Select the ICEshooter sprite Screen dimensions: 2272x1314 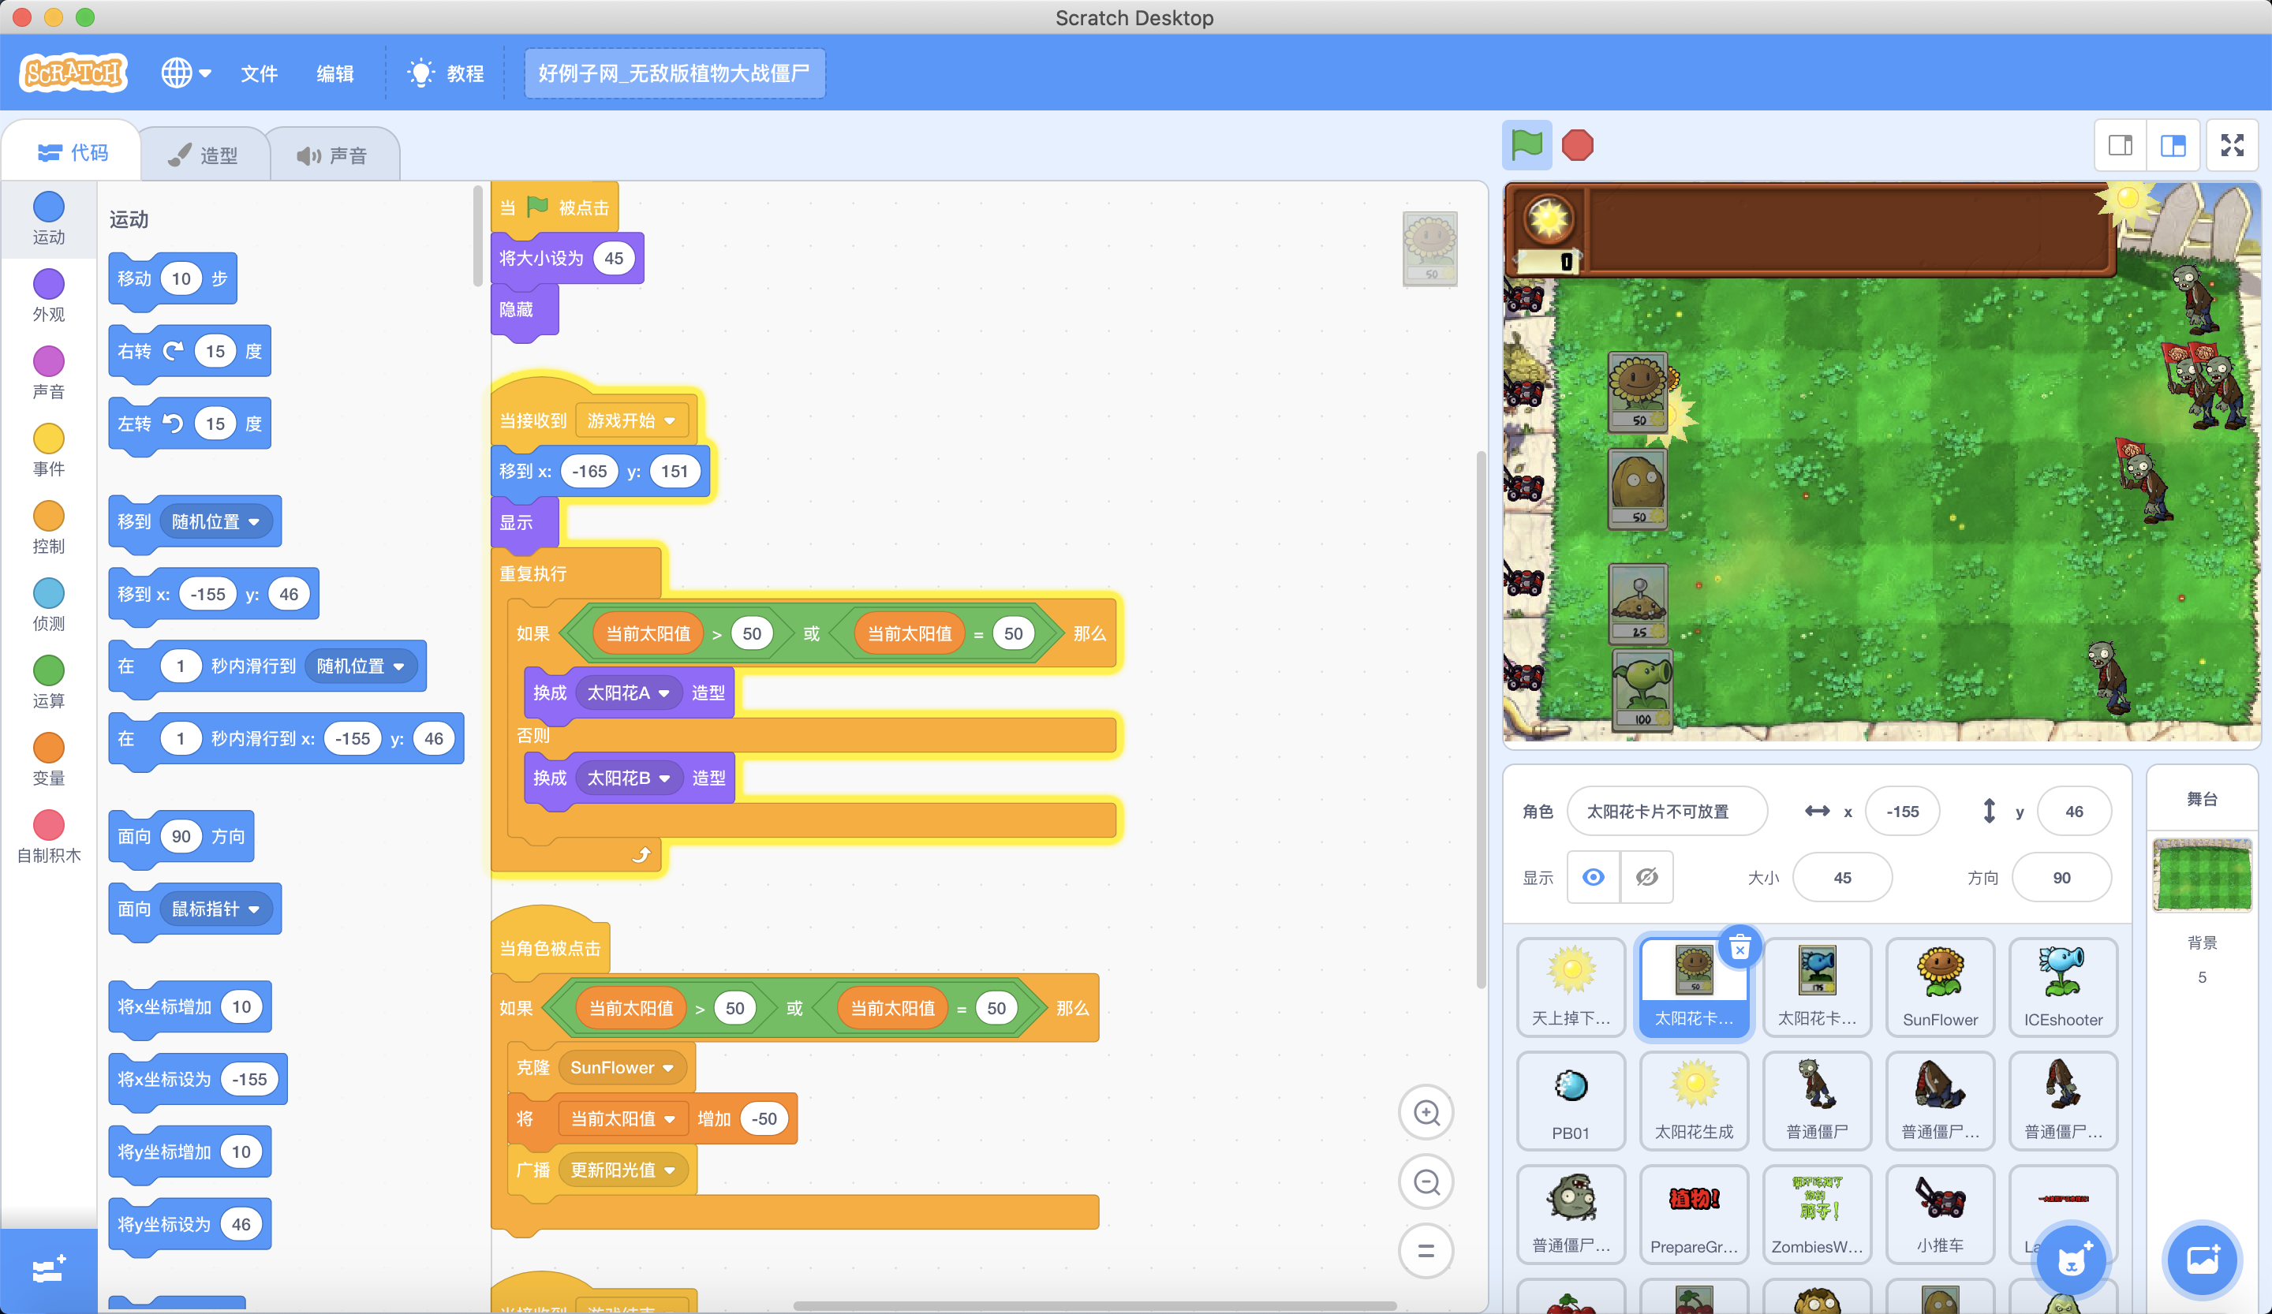2063,987
